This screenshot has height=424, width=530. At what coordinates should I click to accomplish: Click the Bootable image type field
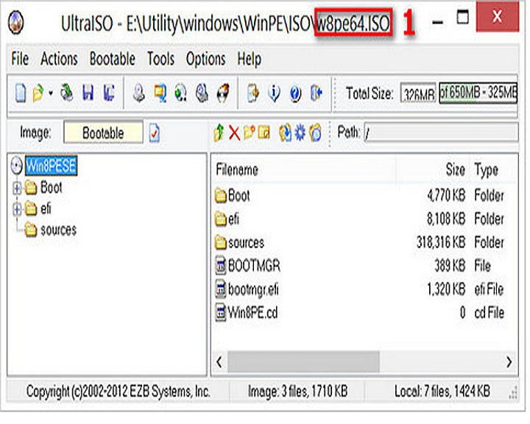(x=103, y=132)
